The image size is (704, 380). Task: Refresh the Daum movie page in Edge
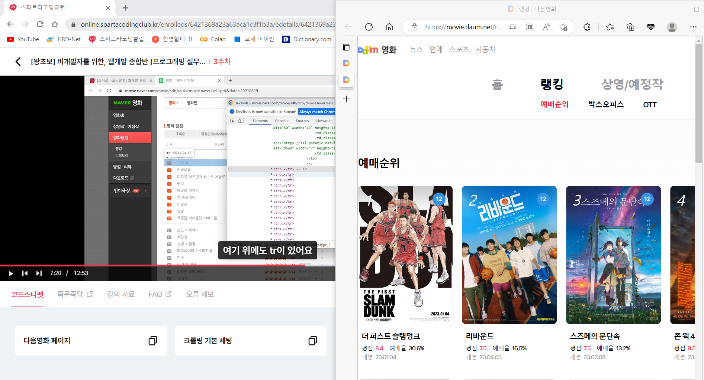click(x=369, y=27)
